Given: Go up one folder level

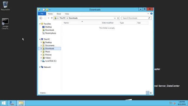Looking at the screenshot, I should point(52,18).
